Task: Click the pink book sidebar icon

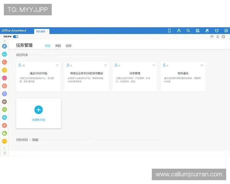Action: point(4,78)
